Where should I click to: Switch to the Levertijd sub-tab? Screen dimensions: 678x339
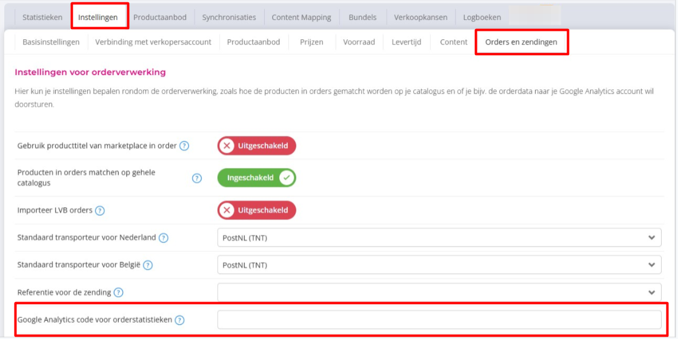tap(407, 42)
